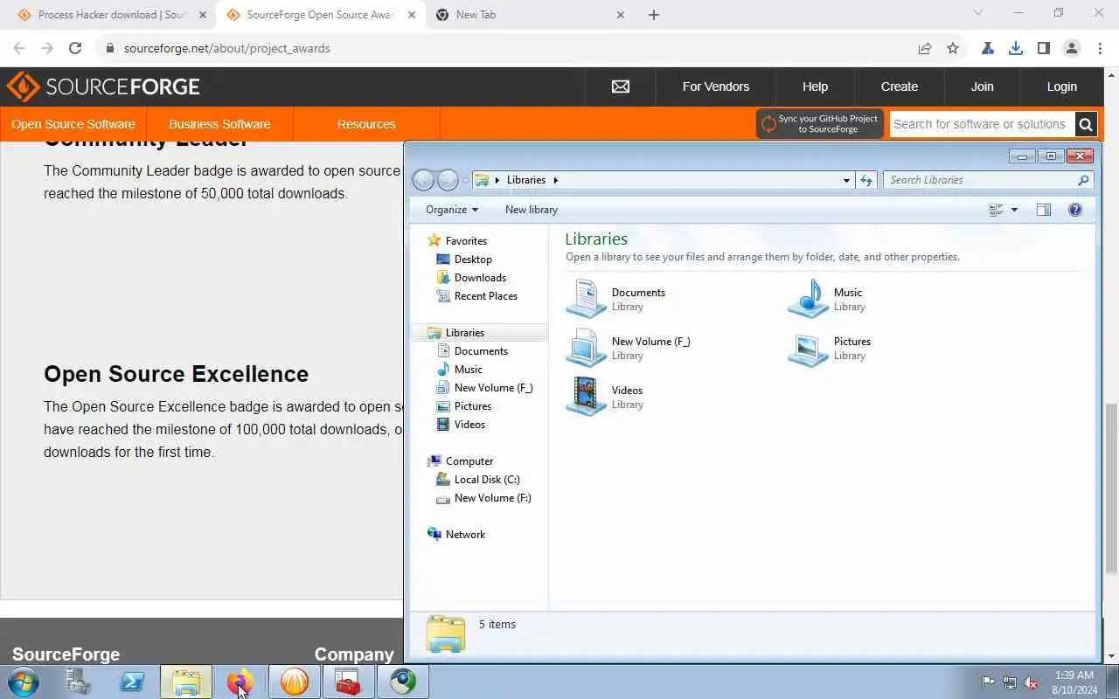The height and width of the screenshot is (699, 1119).
Task: Bookmark this page with star icon
Action: pos(953,48)
